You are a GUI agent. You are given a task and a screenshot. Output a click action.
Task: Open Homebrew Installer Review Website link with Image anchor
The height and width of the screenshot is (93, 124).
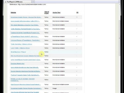click(x=26, y=88)
